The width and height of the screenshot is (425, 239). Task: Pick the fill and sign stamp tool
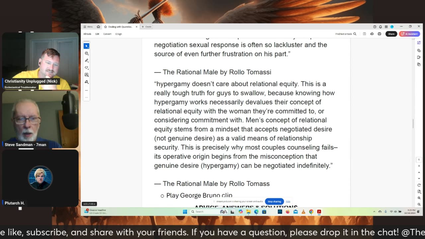click(x=87, y=82)
